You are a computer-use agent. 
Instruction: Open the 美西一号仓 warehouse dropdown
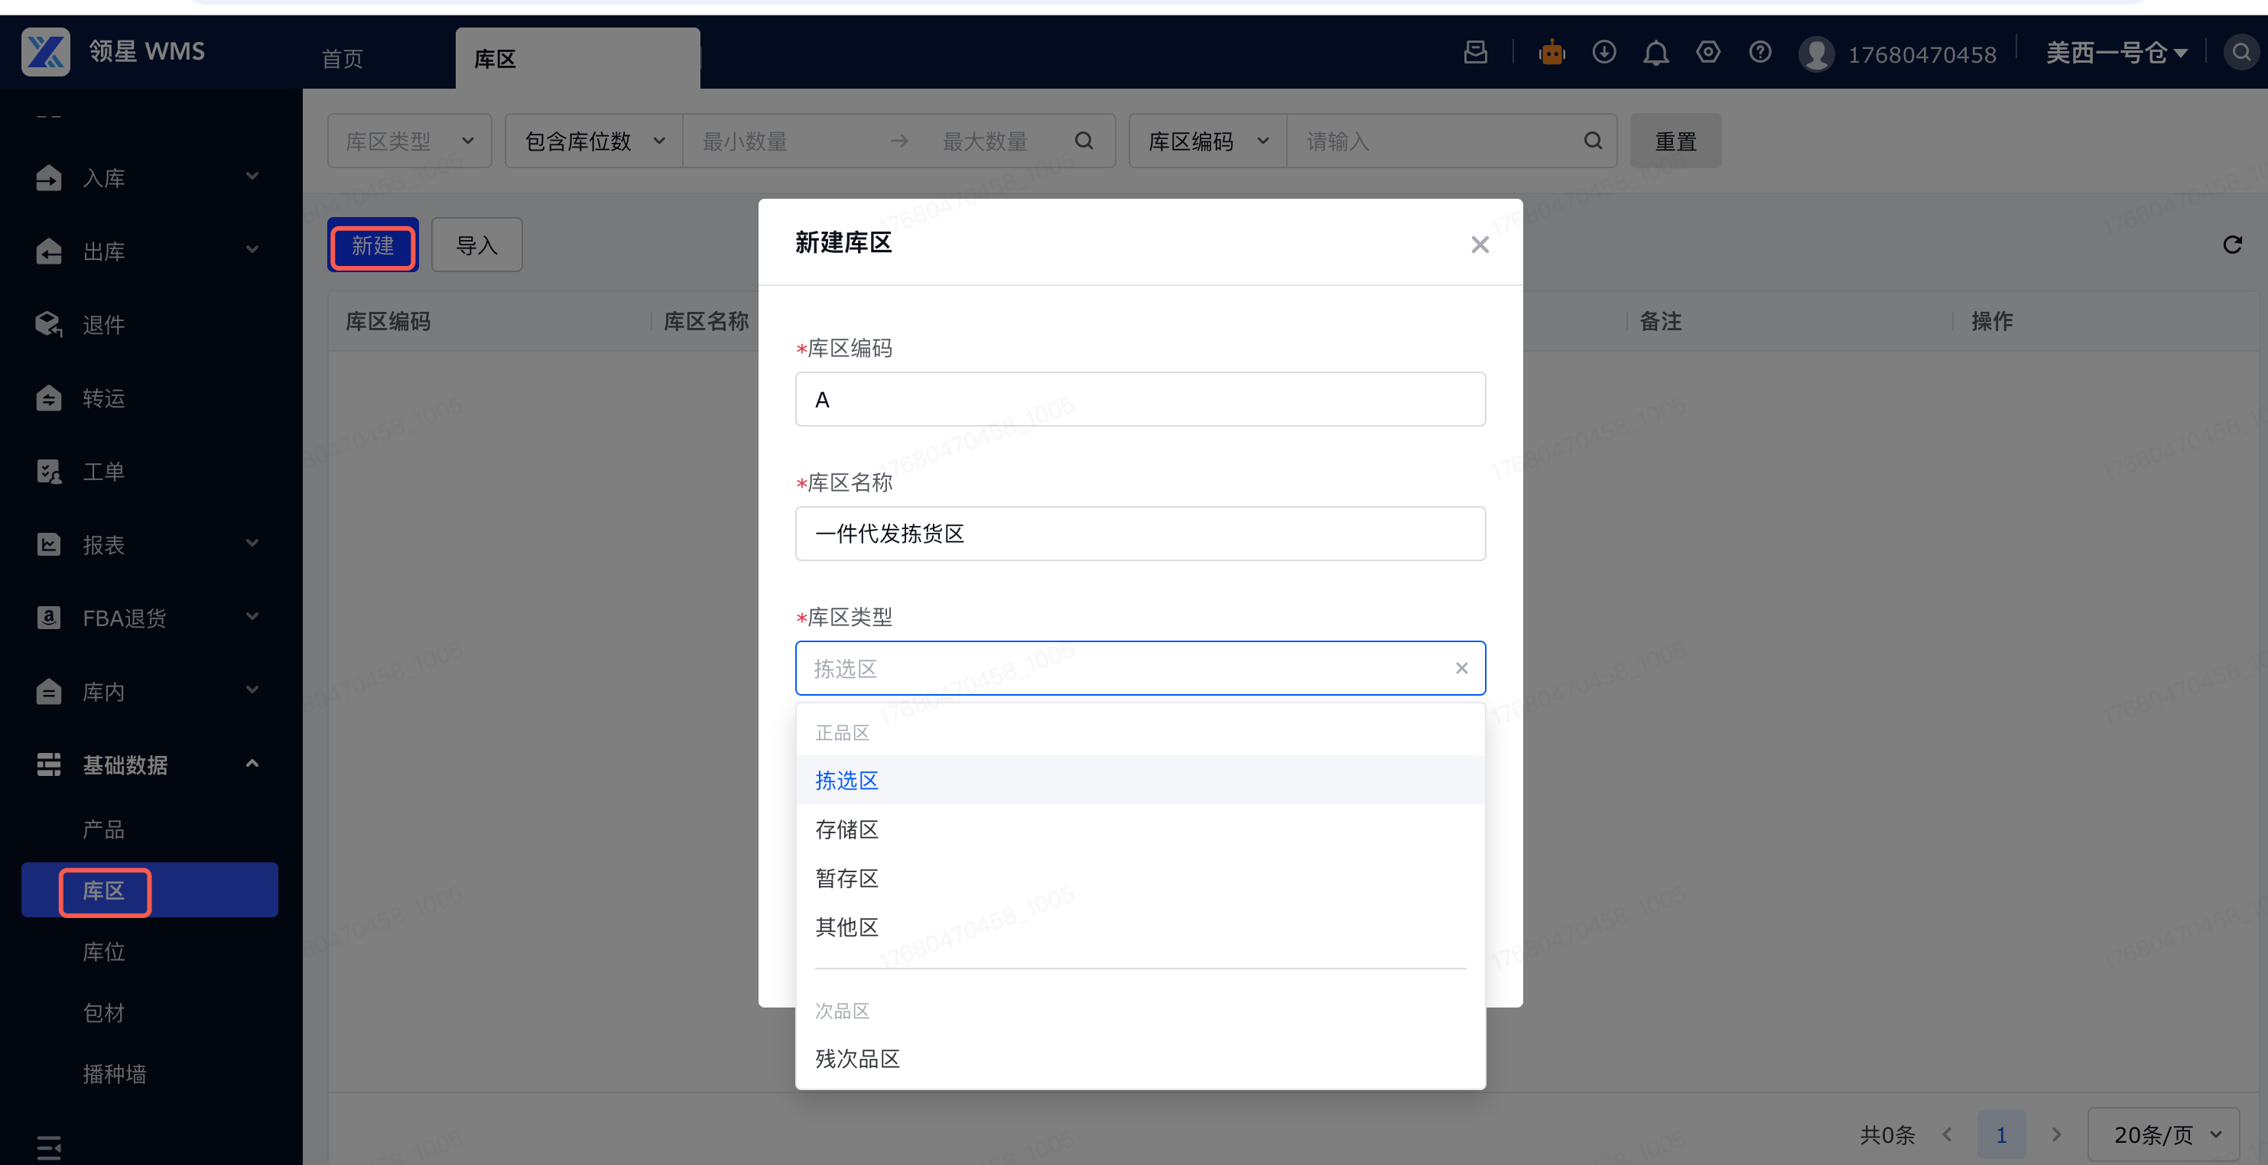(2116, 54)
